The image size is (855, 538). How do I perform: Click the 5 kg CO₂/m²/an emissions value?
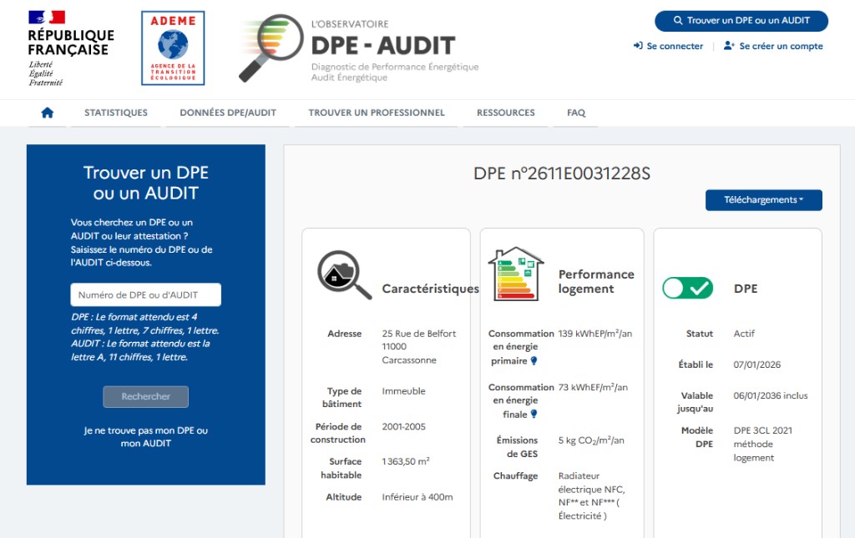(x=591, y=440)
